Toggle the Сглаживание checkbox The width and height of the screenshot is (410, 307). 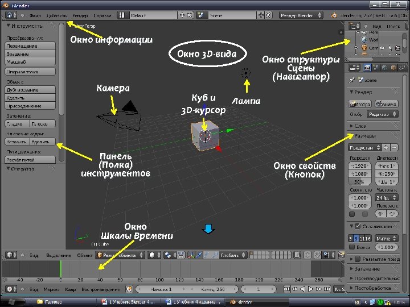pyautogui.click(x=358, y=226)
